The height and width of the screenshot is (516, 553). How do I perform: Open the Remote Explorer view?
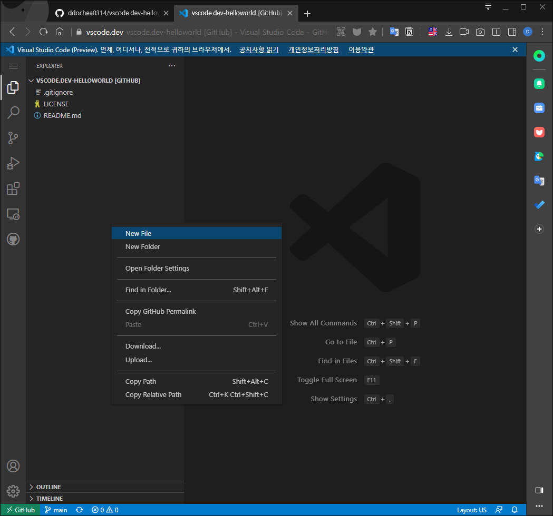pos(13,214)
